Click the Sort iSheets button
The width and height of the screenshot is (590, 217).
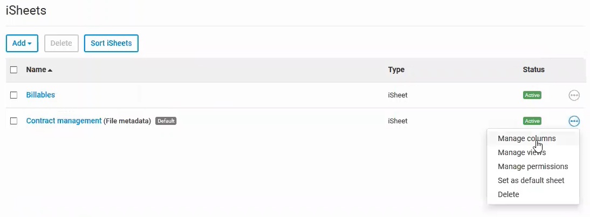pos(111,43)
